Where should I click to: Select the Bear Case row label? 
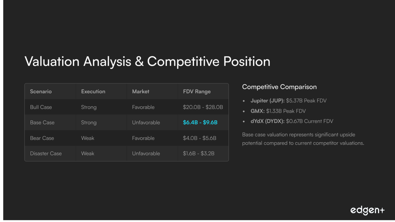pyautogui.click(x=42, y=138)
